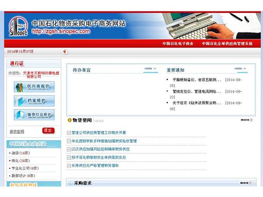The image size is (263, 197).
Task: Click the 待办事宜 heading
Action: 82,70
